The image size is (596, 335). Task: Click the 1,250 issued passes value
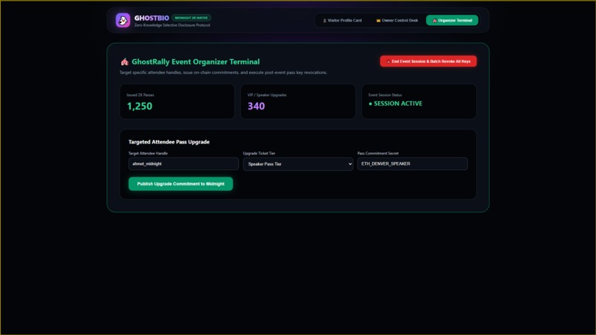(x=140, y=106)
